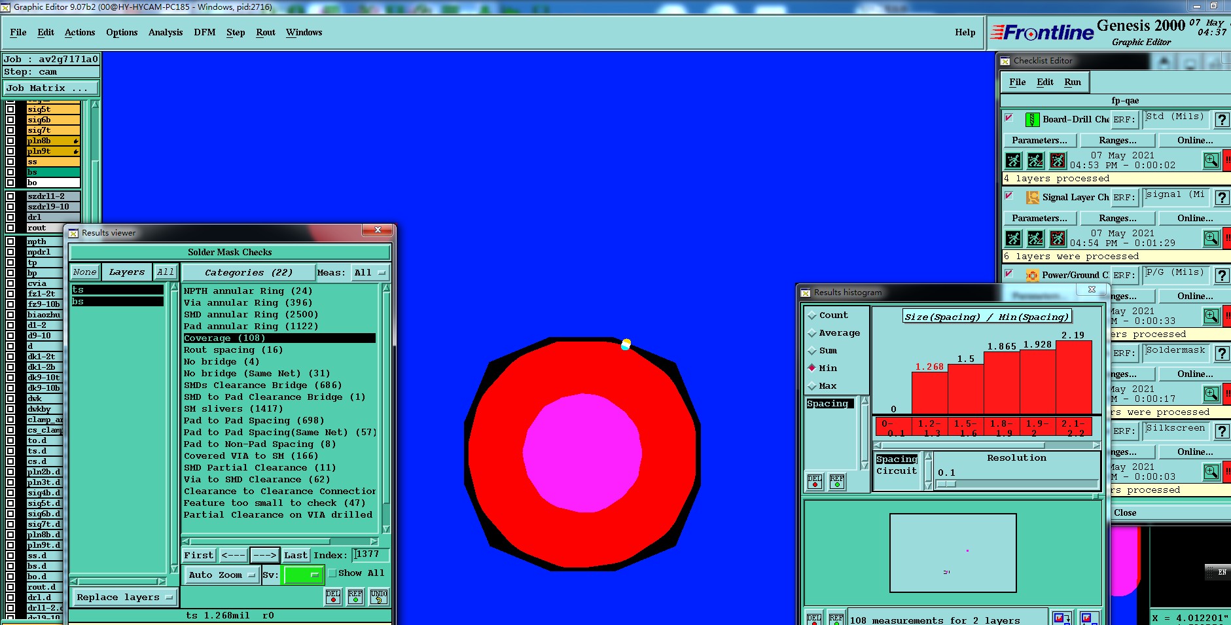Click scroll-down arrow beside Spacing/Circuit list

click(928, 486)
